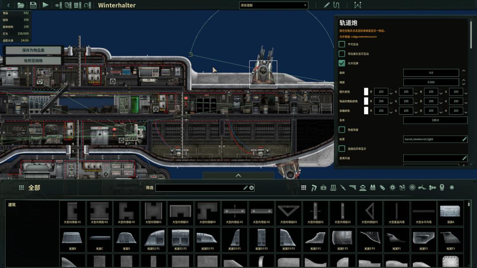
Task: Clear the filter search box with X icon
Action: 252,188
